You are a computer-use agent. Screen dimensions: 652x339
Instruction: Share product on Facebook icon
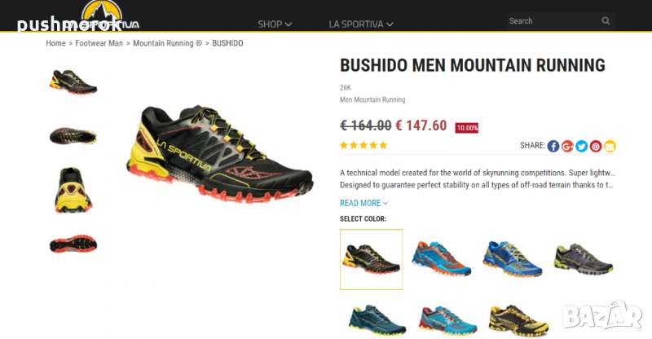click(x=553, y=146)
